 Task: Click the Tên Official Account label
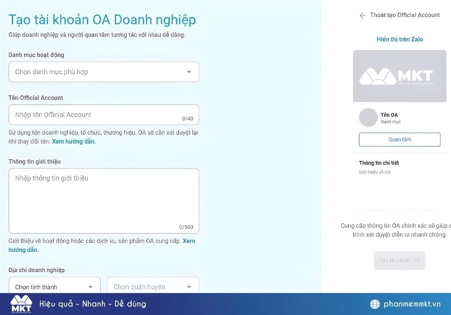[x=36, y=98]
